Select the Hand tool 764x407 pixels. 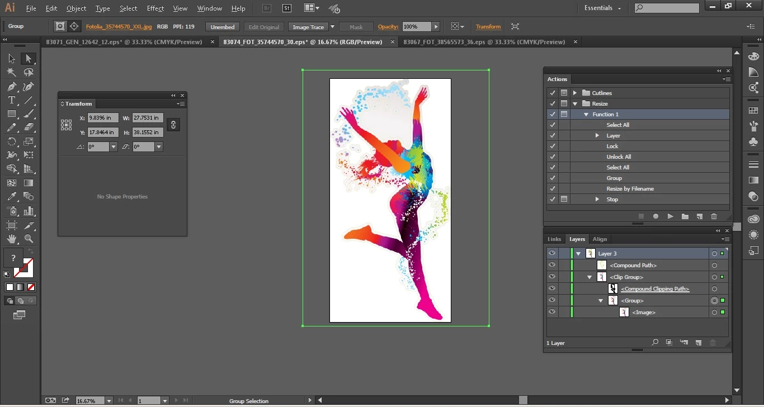(x=12, y=239)
